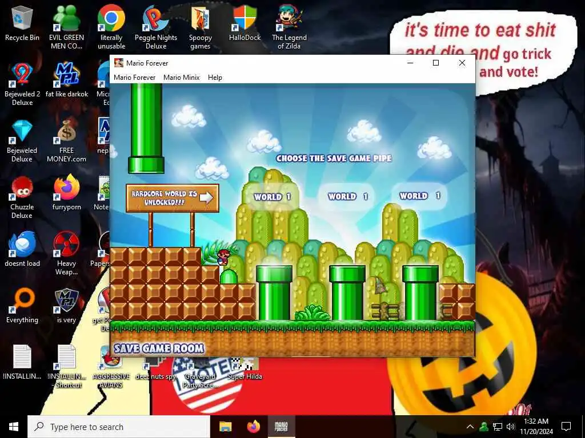
Task: Click the leftmost green save game pipe
Action: coord(274,293)
